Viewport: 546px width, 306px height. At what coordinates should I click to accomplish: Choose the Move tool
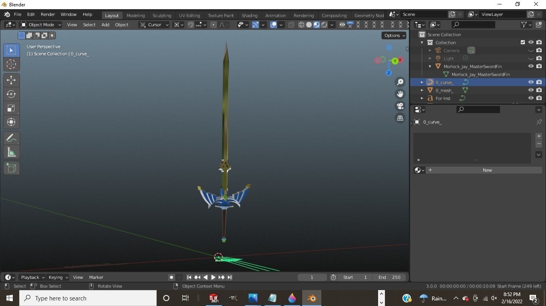[x=11, y=80]
